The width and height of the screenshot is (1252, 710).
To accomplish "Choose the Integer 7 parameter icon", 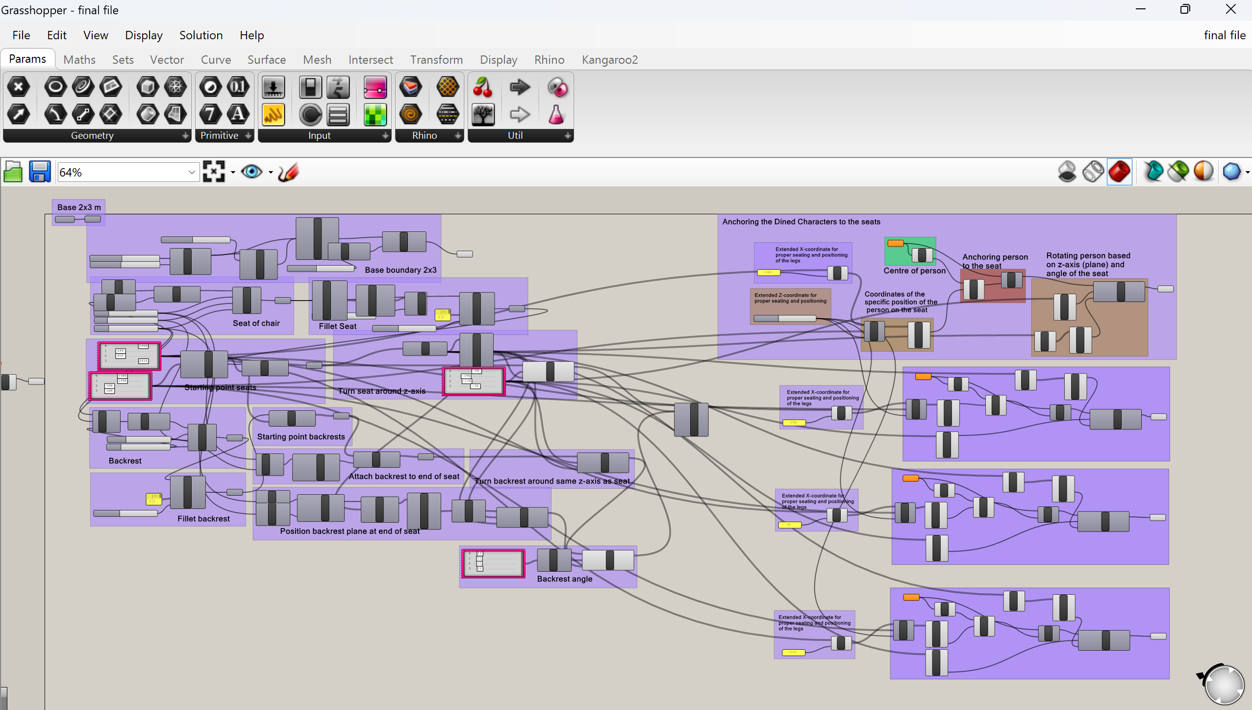I will (211, 115).
